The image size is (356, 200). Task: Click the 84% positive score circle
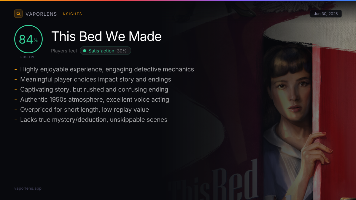[28, 39]
